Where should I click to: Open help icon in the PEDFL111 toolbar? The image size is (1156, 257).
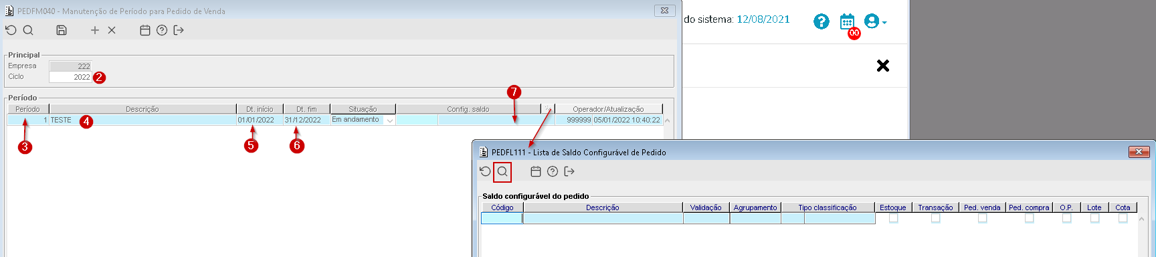click(x=553, y=172)
